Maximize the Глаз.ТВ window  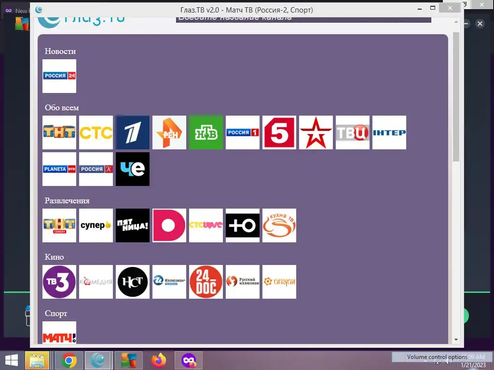(433, 8)
